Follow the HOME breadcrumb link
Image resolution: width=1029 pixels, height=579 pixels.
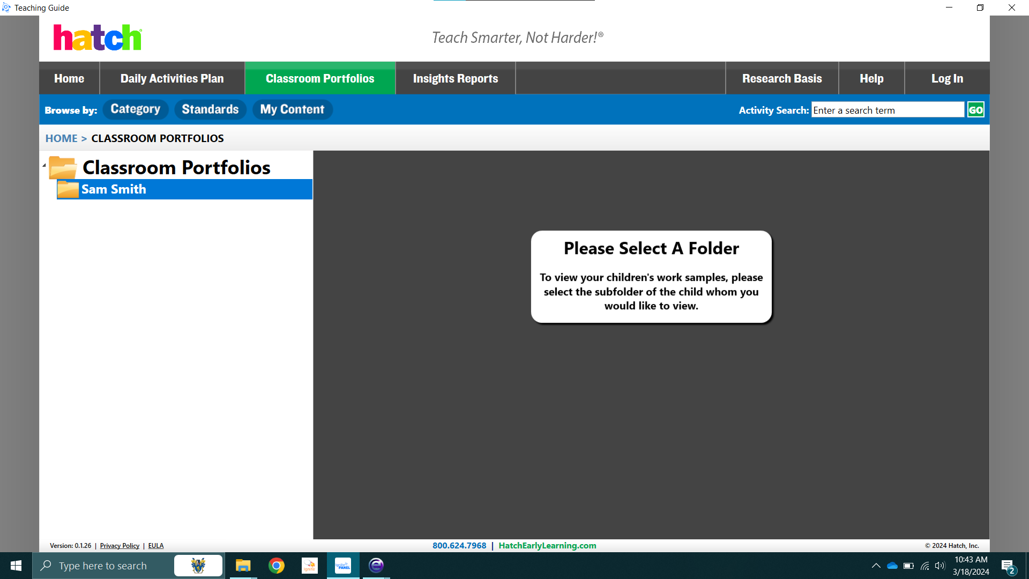[x=61, y=138]
